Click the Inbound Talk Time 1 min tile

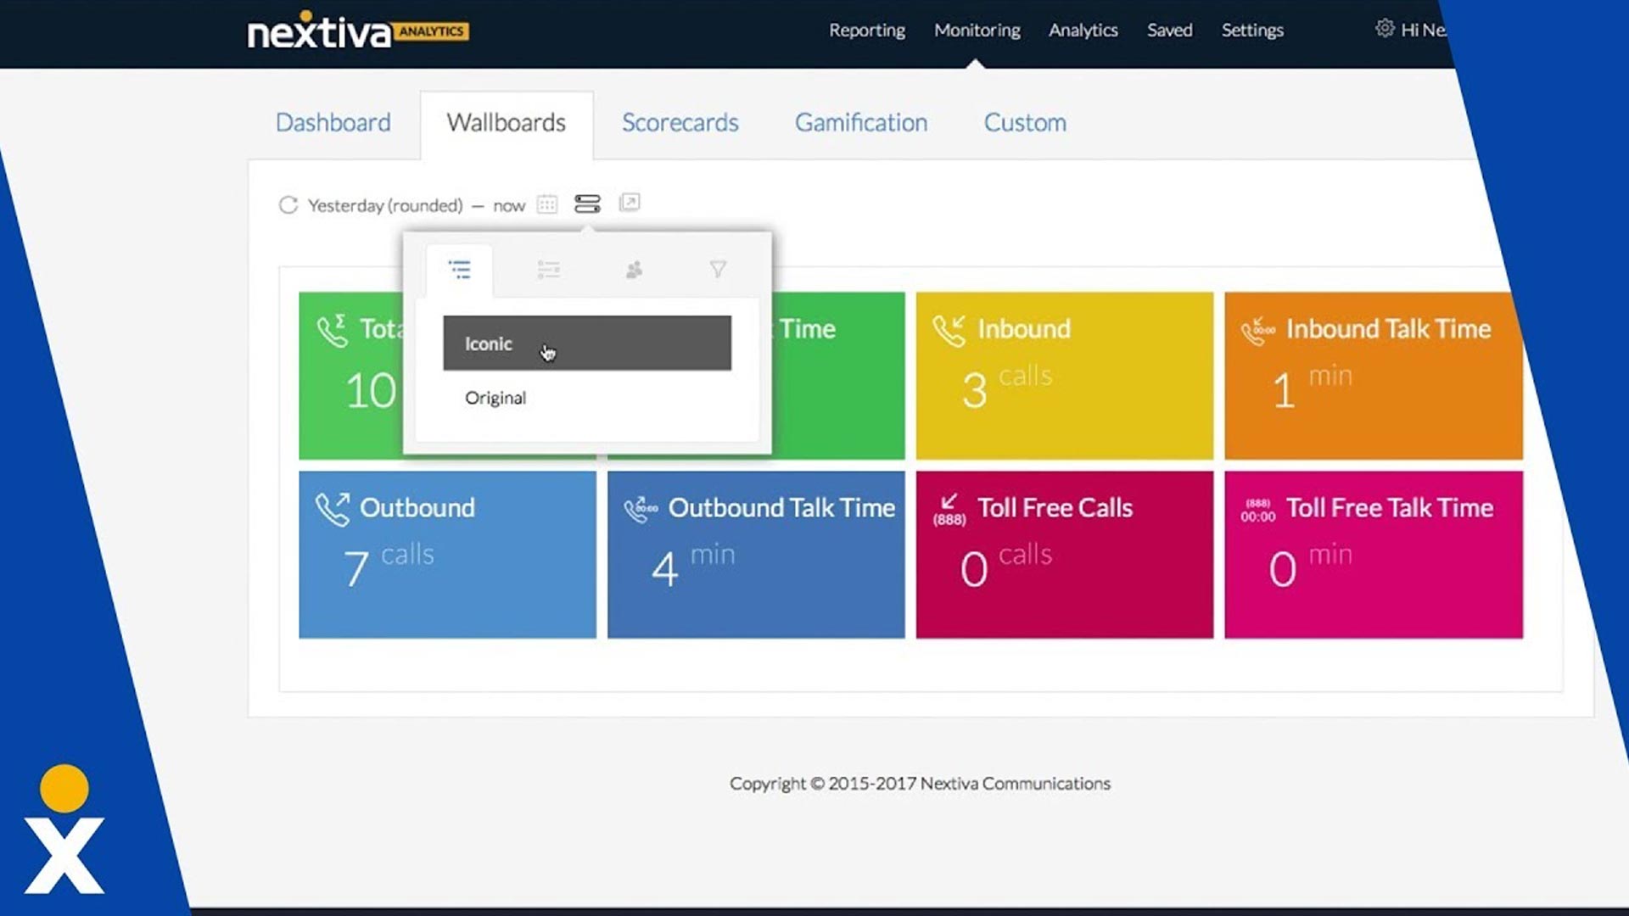[x=1373, y=376]
